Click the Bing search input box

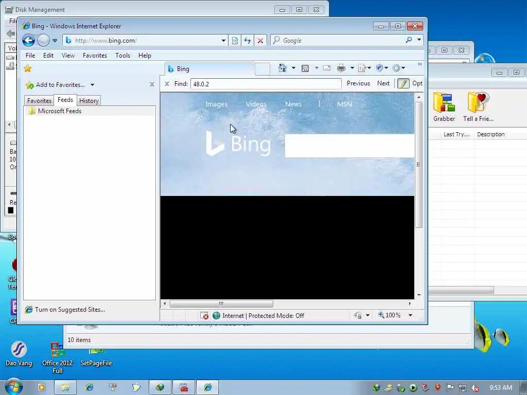(349, 146)
